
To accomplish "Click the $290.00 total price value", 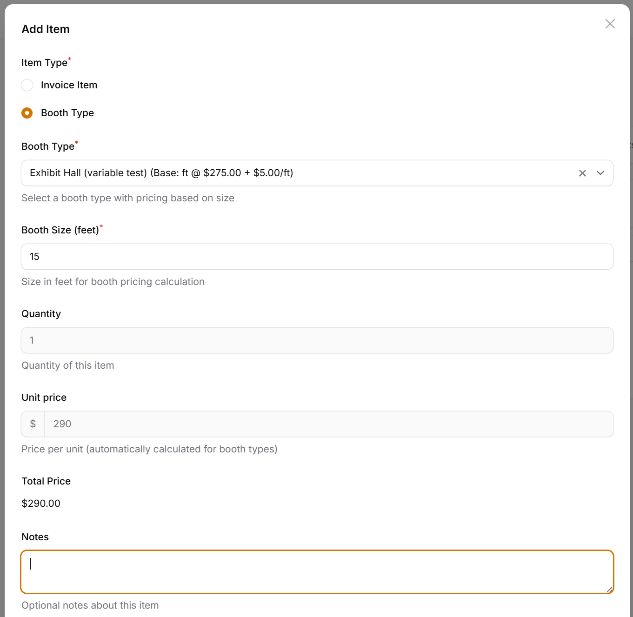I will [41, 504].
